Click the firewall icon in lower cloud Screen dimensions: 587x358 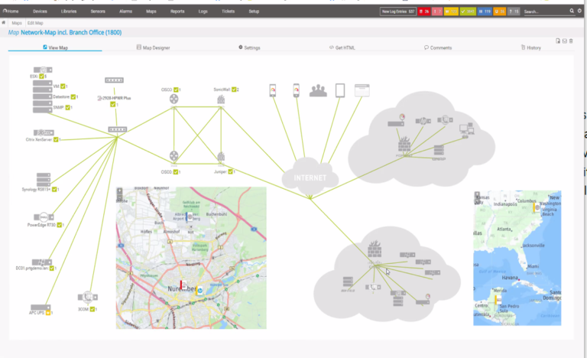[x=375, y=248]
